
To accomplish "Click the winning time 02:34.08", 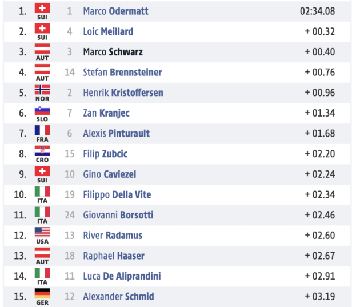I will tap(318, 11).
